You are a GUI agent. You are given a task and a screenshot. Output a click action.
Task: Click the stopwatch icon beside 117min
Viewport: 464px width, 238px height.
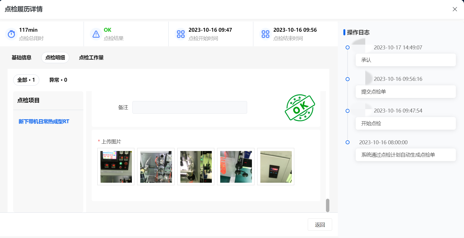click(12, 34)
